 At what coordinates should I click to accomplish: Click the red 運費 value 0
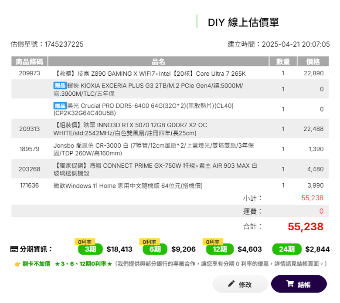[x=321, y=211]
